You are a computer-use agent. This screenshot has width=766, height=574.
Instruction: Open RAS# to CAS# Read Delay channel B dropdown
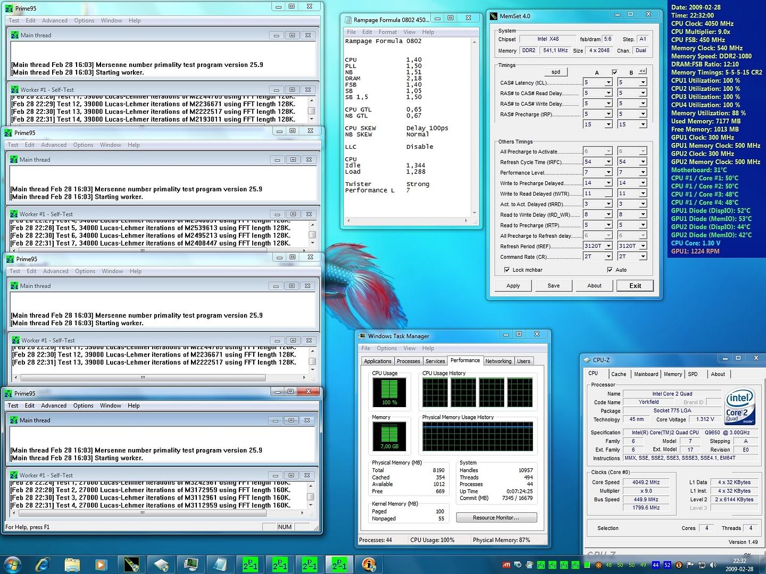click(643, 93)
